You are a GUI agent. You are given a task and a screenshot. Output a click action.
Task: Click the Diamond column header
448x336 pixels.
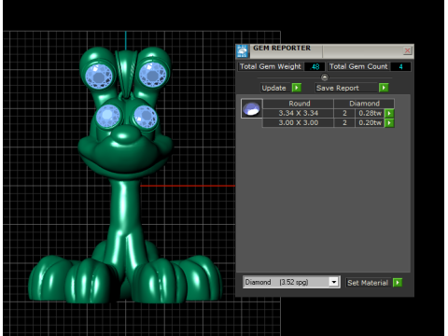pyautogui.click(x=364, y=104)
